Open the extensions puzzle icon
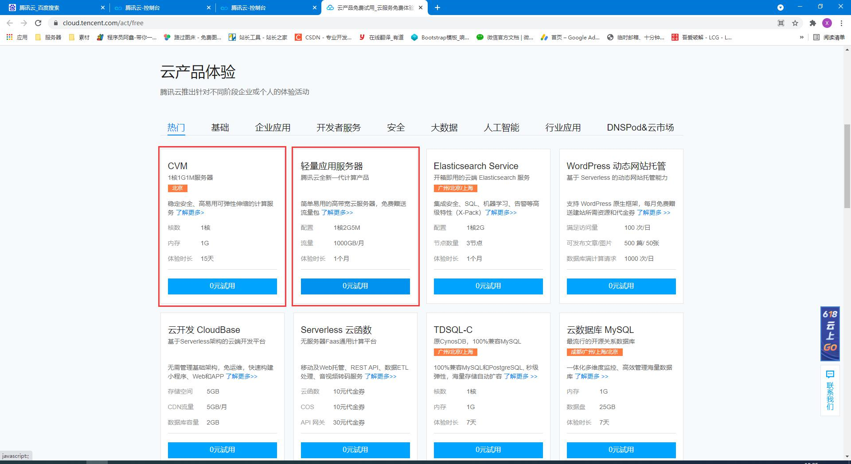The width and height of the screenshot is (851, 464). (x=813, y=23)
